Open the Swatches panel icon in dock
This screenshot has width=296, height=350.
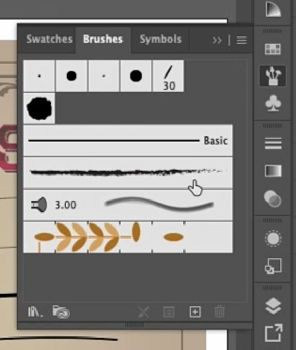click(273, 49)
